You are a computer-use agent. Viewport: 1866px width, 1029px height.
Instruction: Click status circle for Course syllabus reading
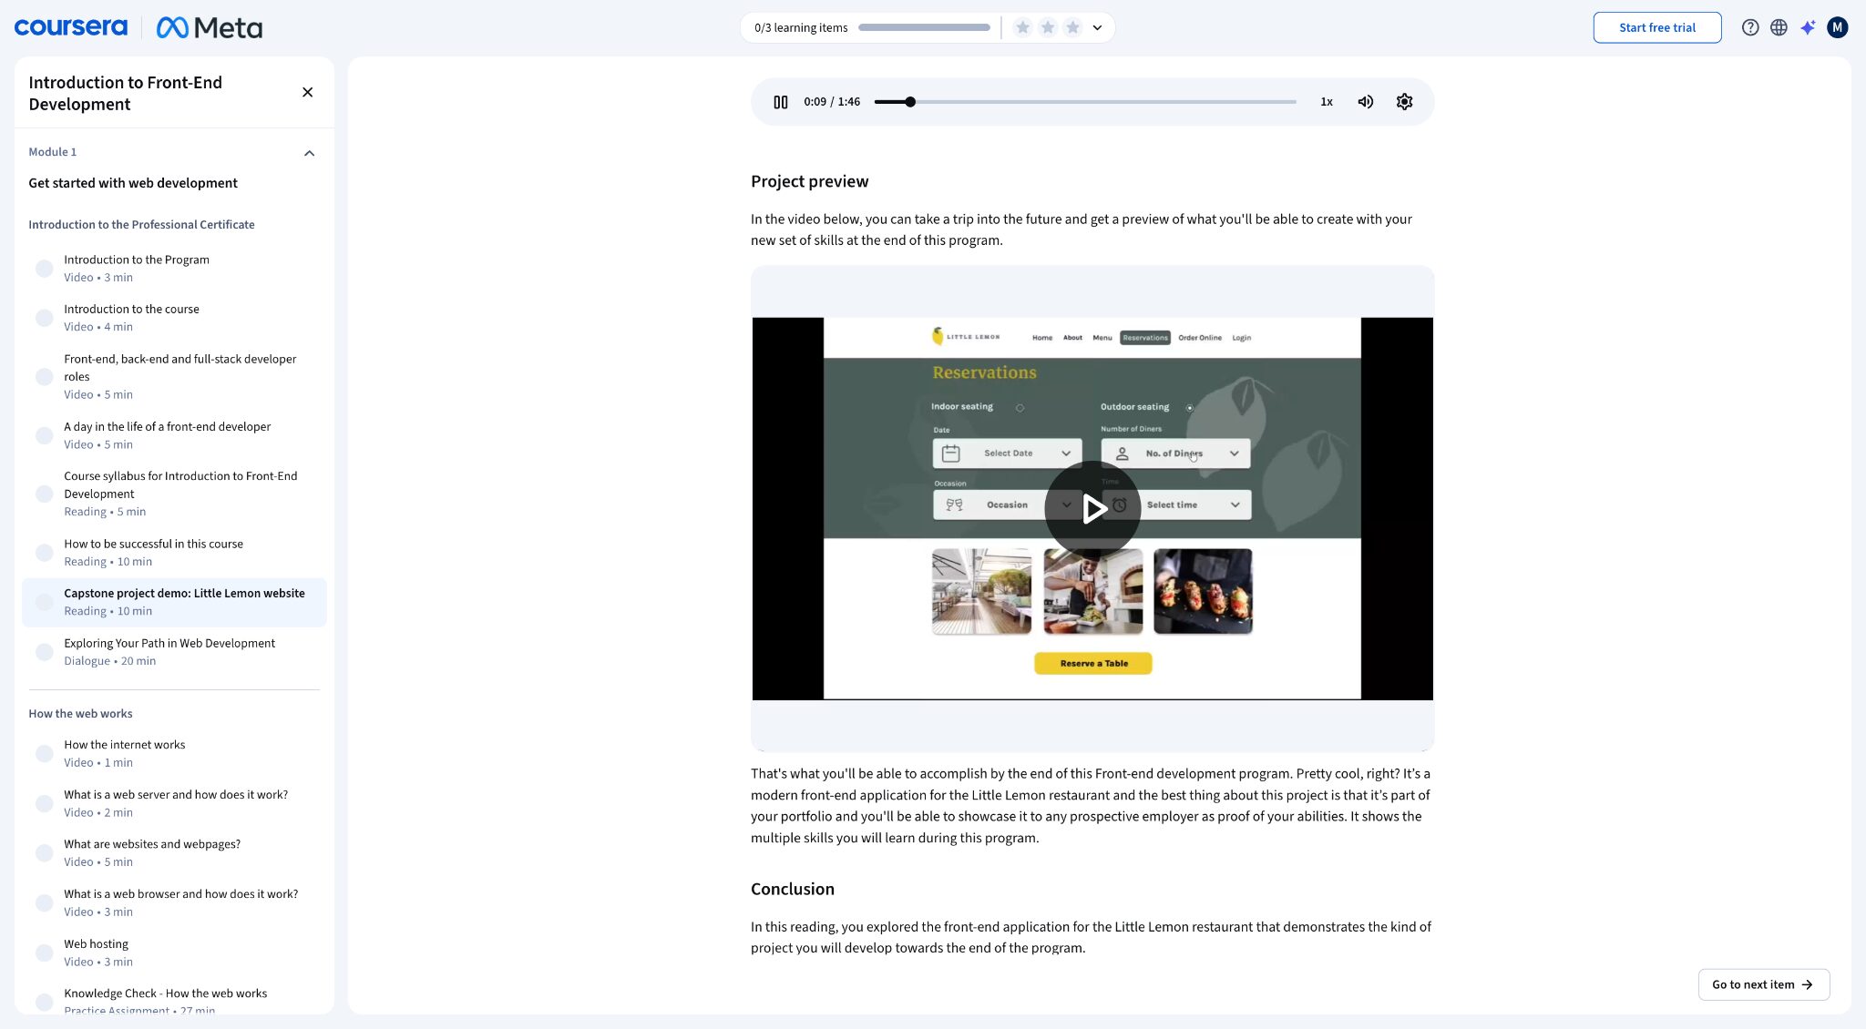[x=44, y=494]
